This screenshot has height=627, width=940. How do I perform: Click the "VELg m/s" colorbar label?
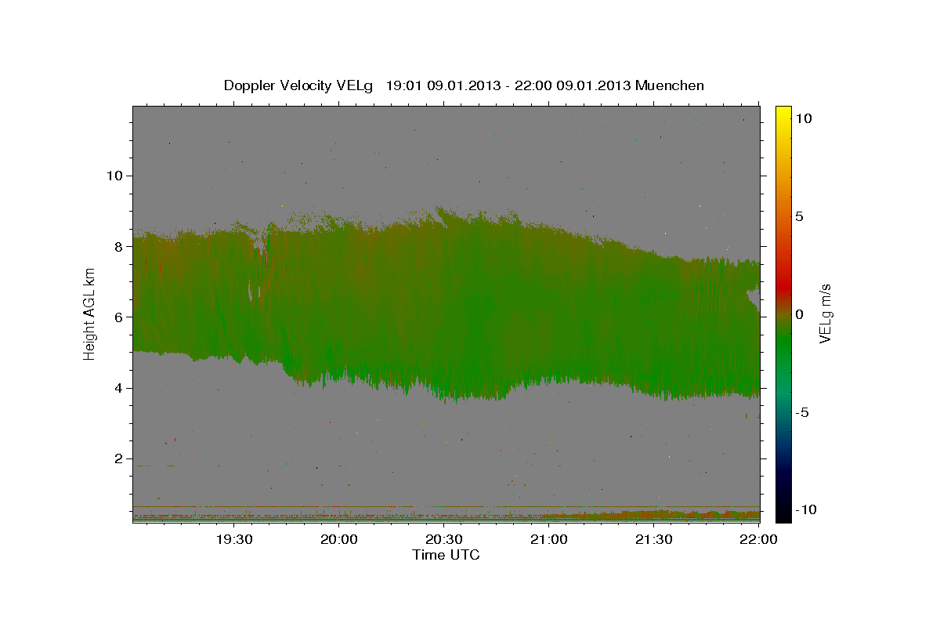point(826,314)
